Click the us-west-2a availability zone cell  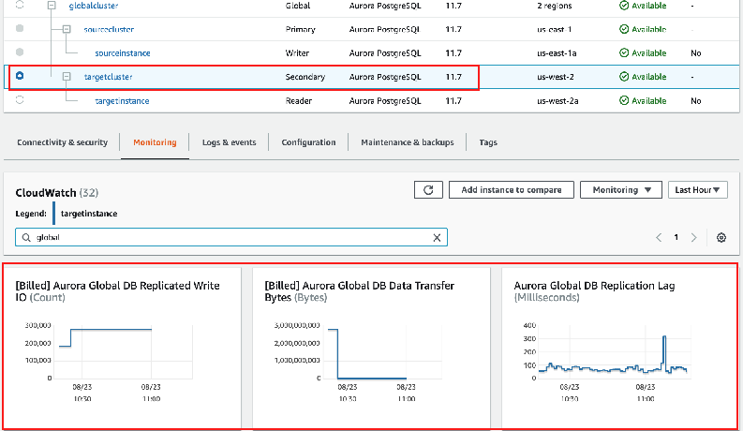click(557, 101)
